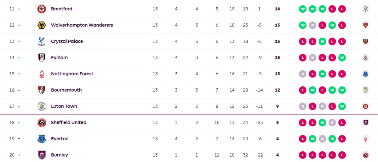Select the Crystal Palace team name
378x162 pixels.
pos(67,41)
